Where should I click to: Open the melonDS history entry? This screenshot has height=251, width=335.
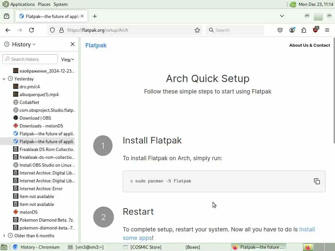click(28, 212)
